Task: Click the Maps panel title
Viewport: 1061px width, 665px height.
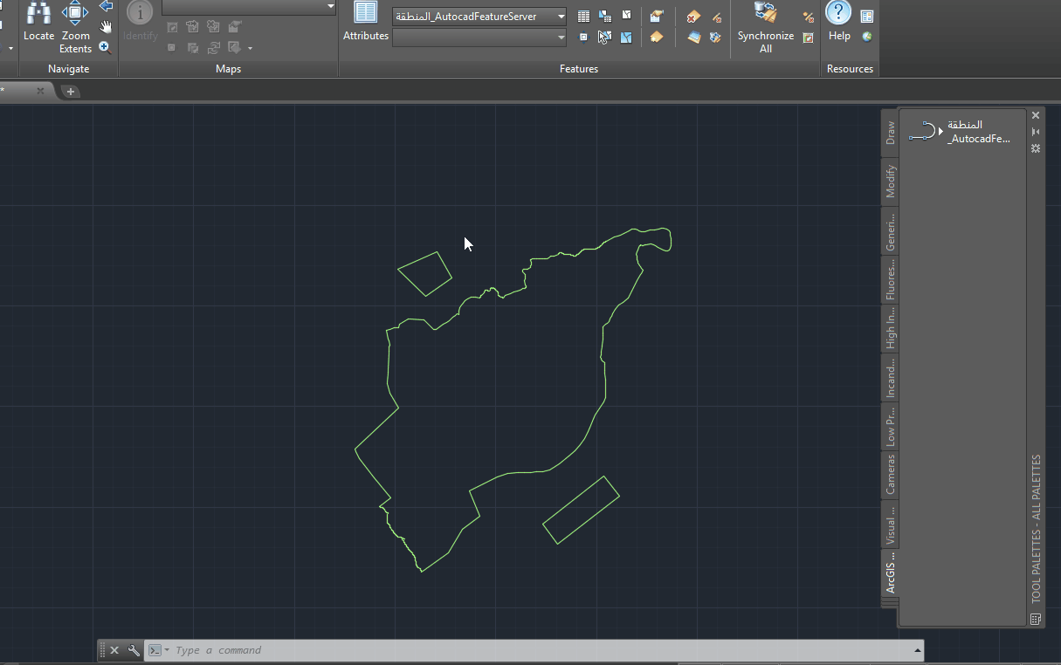Action: point(228,69)
